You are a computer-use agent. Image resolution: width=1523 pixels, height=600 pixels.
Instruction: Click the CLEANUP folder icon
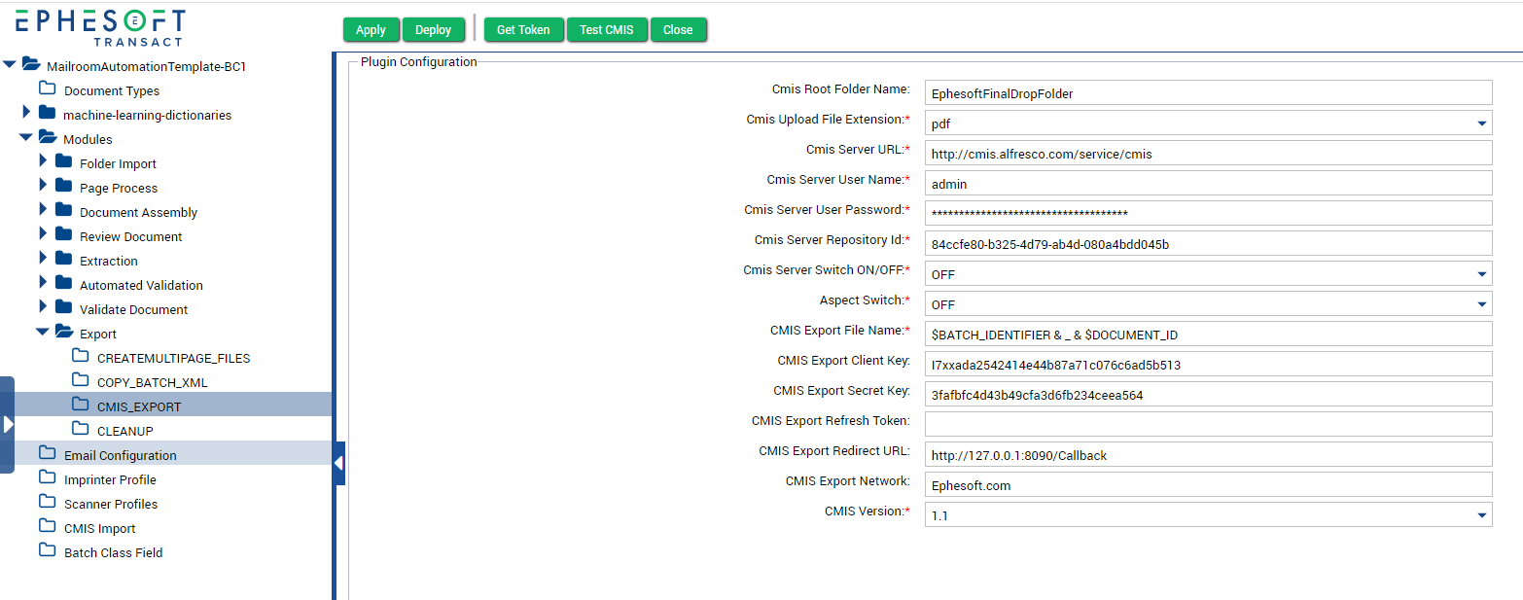pos(81,429)
